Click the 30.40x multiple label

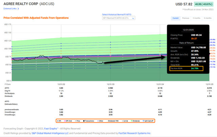pyautogui.click(x=213, y=39)
